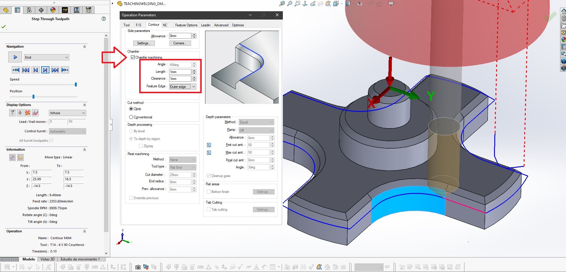Open Rest machining Tool type dropdown
This screenshot has width=566, height=272.
[182, 168]
